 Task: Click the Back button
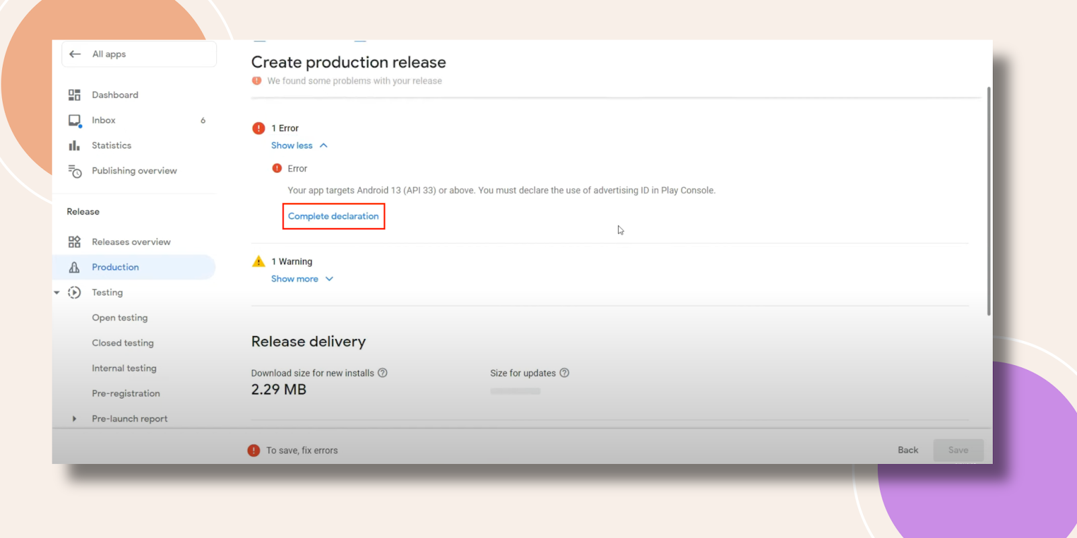tap(908, 451)
